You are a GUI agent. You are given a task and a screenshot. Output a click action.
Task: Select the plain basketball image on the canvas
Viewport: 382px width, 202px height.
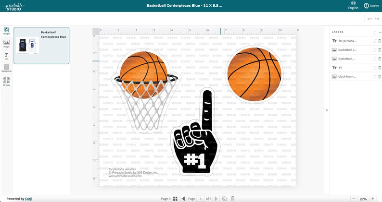pos(254,74)
